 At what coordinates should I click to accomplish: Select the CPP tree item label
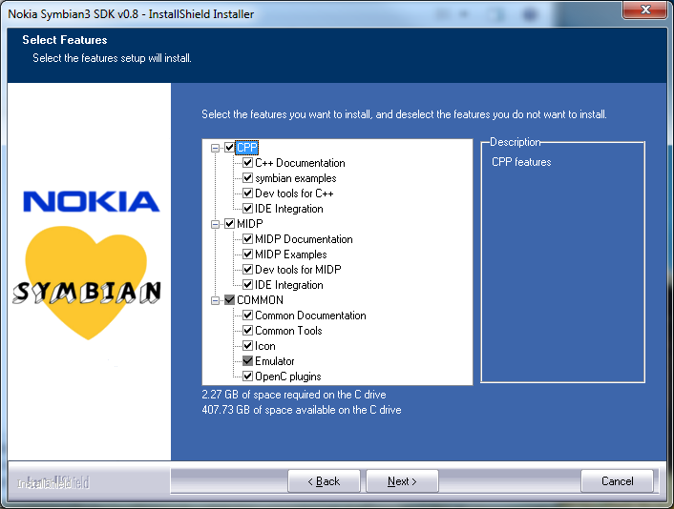click(x=246, y=148)
